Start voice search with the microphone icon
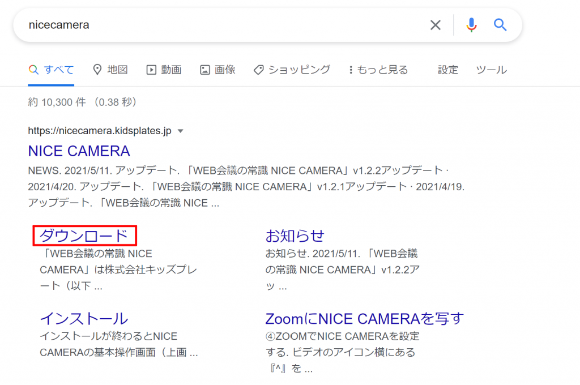The height and width of the screenshot is (385, 580). [471, 25]
